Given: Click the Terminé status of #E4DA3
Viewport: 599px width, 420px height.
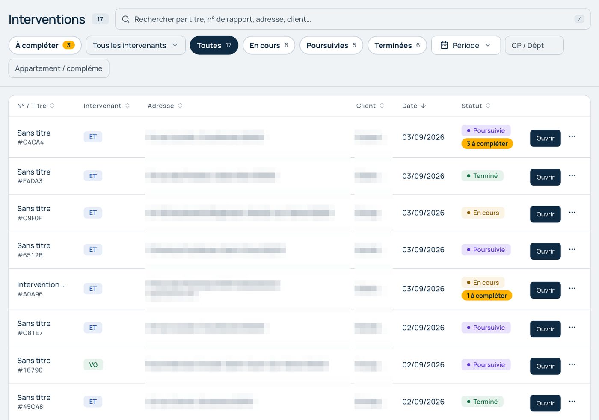Looking at the screenshot, I should pyautogui.click(x=482, y=176).
